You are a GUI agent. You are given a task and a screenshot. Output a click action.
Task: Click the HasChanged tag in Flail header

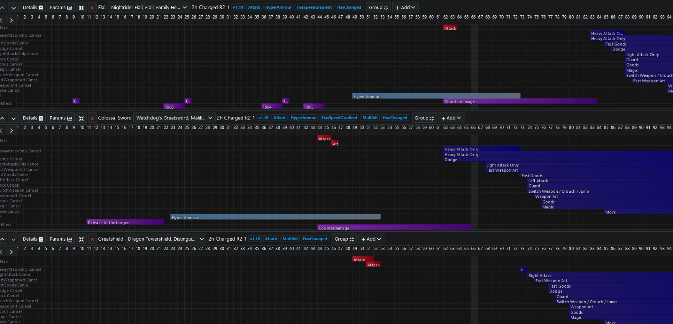pos(349,7)
